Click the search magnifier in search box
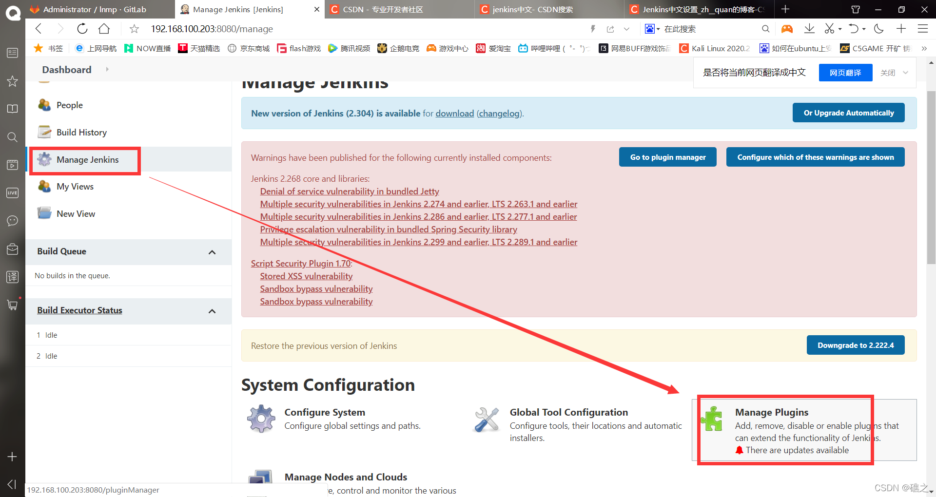The image size is (936, 497). pos(765,29)
